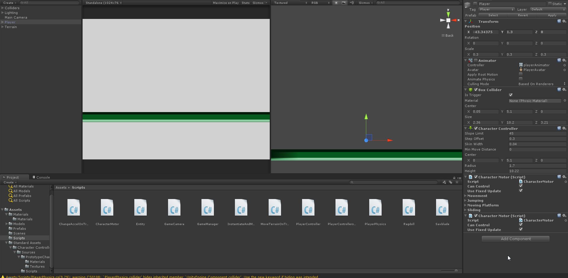568x278 pixels.
Task: Disable Can Control on Character Motor
Action: click(x=521, y=186)
